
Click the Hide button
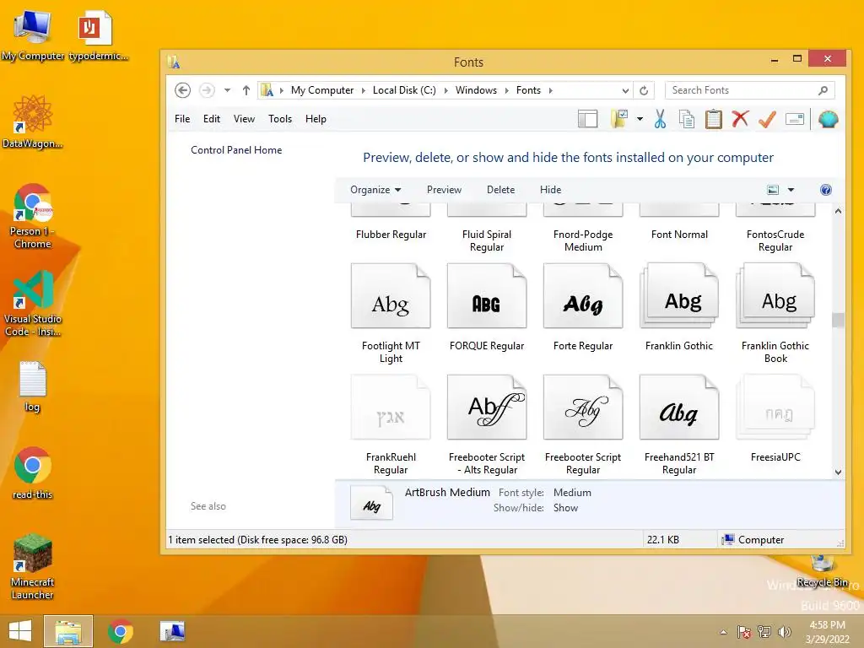(x=550, y=190)
